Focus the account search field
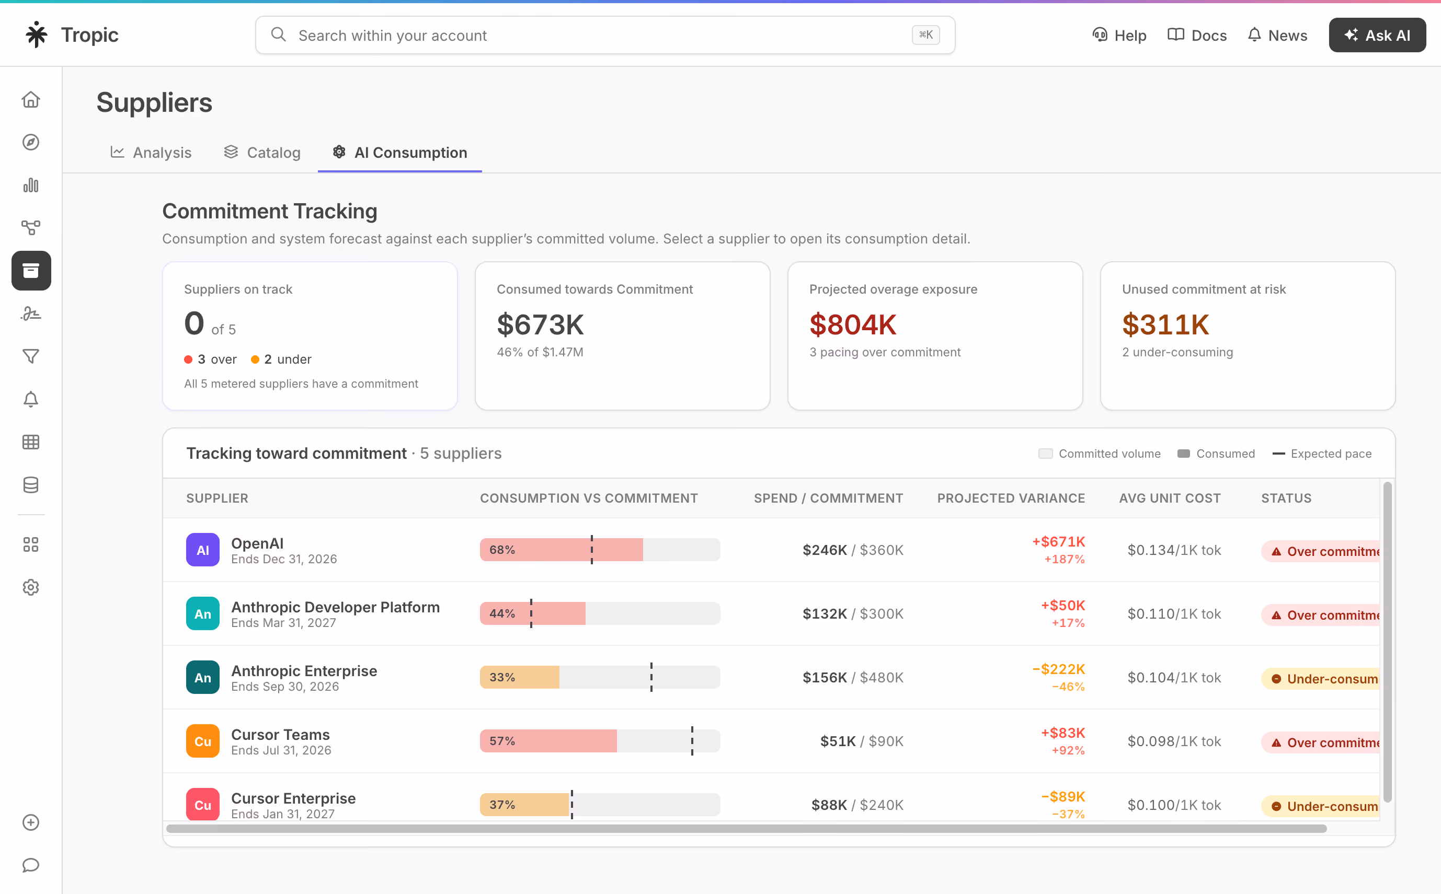Image resolution: width=1441 pixels, height=894 pixels. click(605, 36)
